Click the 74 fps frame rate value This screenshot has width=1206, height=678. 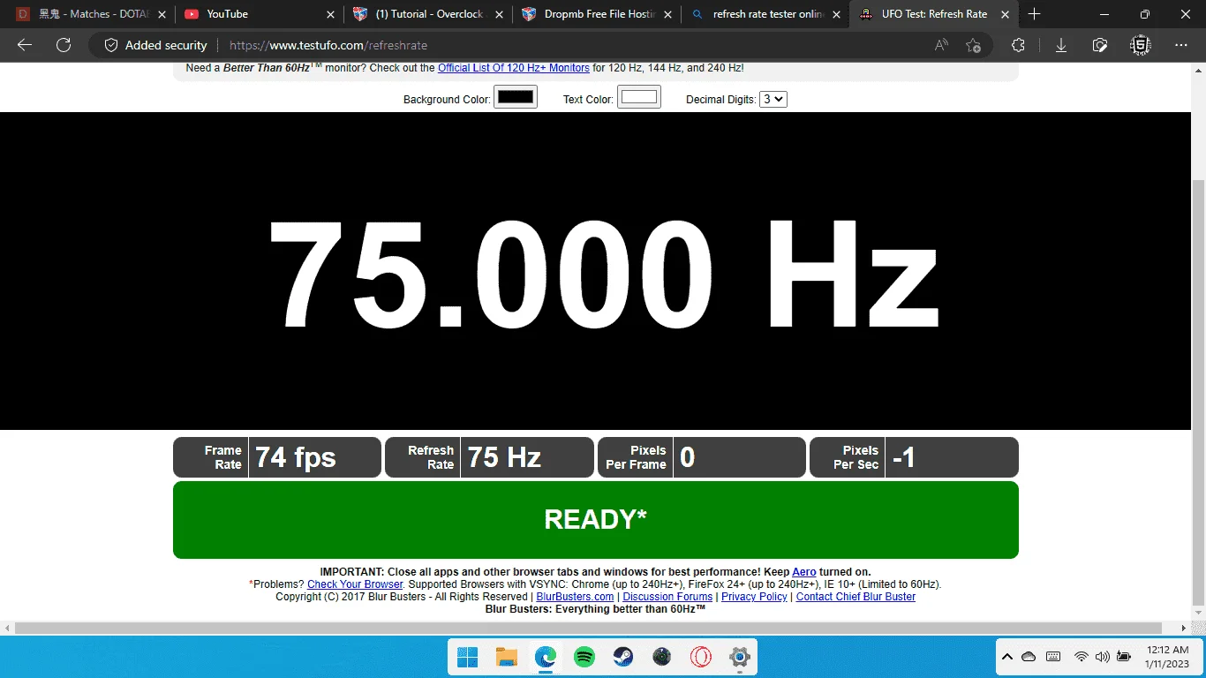click(x=296, y=457)
